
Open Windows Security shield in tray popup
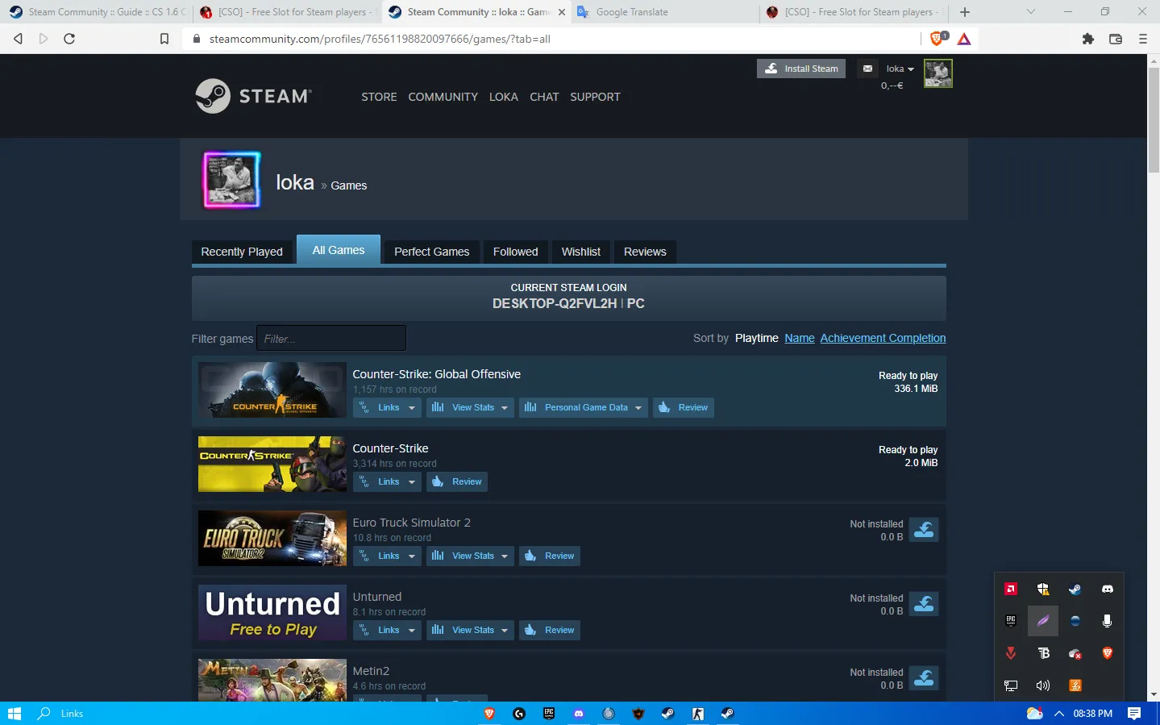click(1043, 590)
